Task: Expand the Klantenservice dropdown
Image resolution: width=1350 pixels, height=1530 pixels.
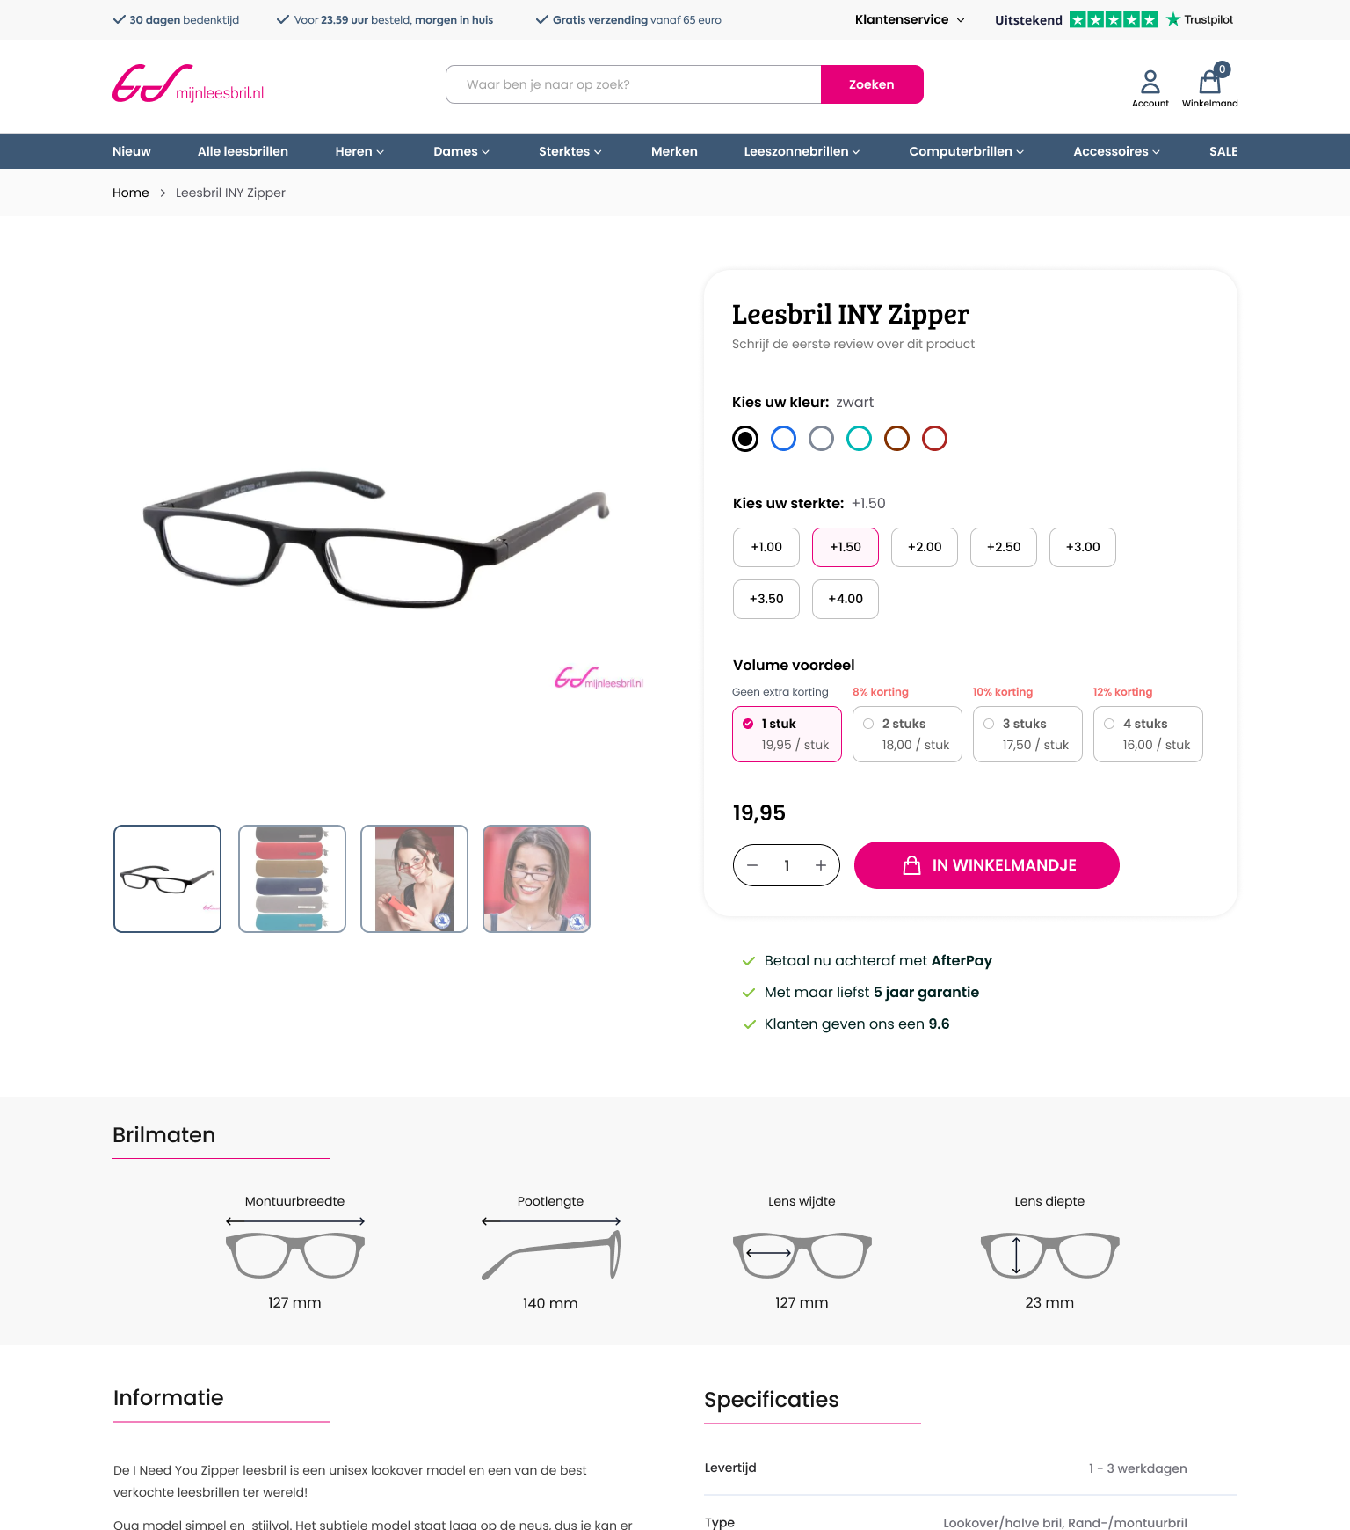Action: point(910,19)
